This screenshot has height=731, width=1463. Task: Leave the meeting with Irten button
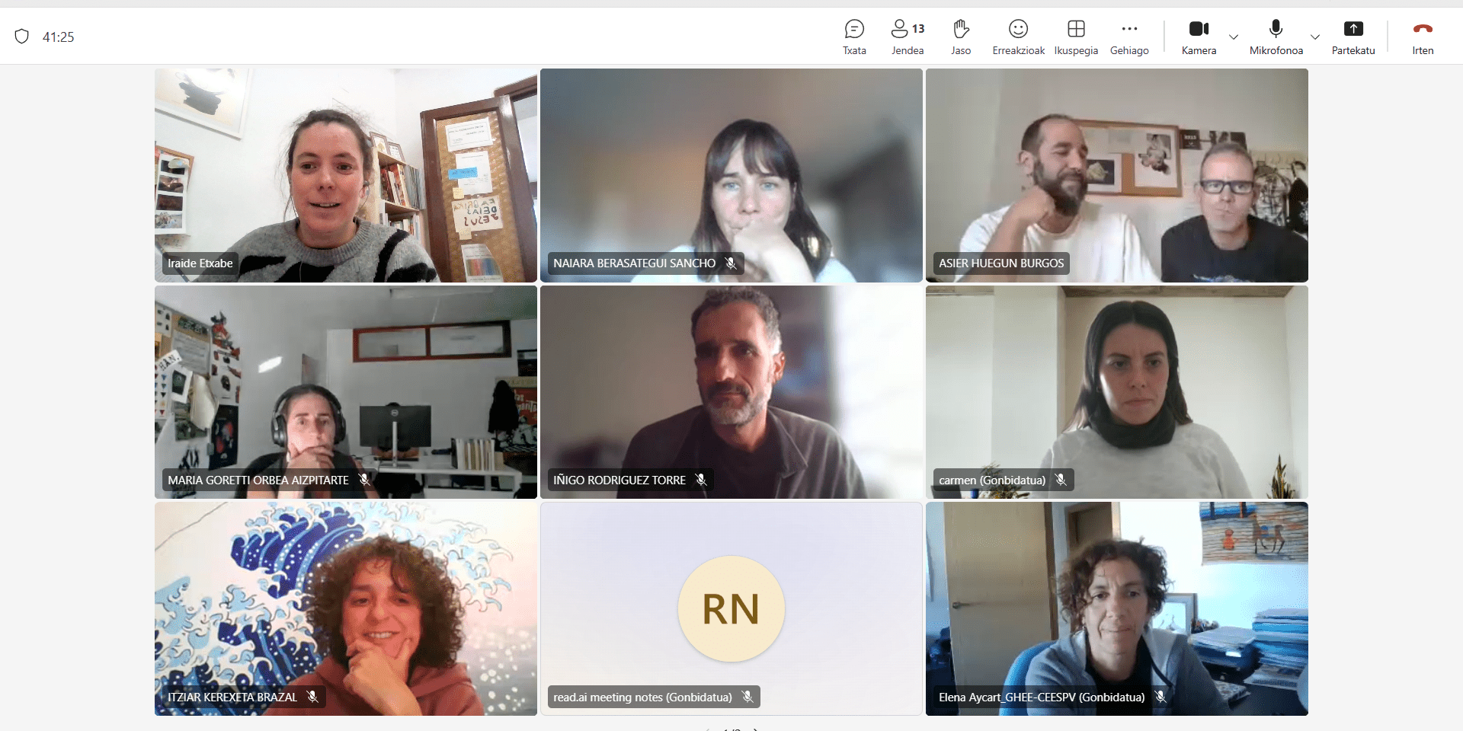1422,37
